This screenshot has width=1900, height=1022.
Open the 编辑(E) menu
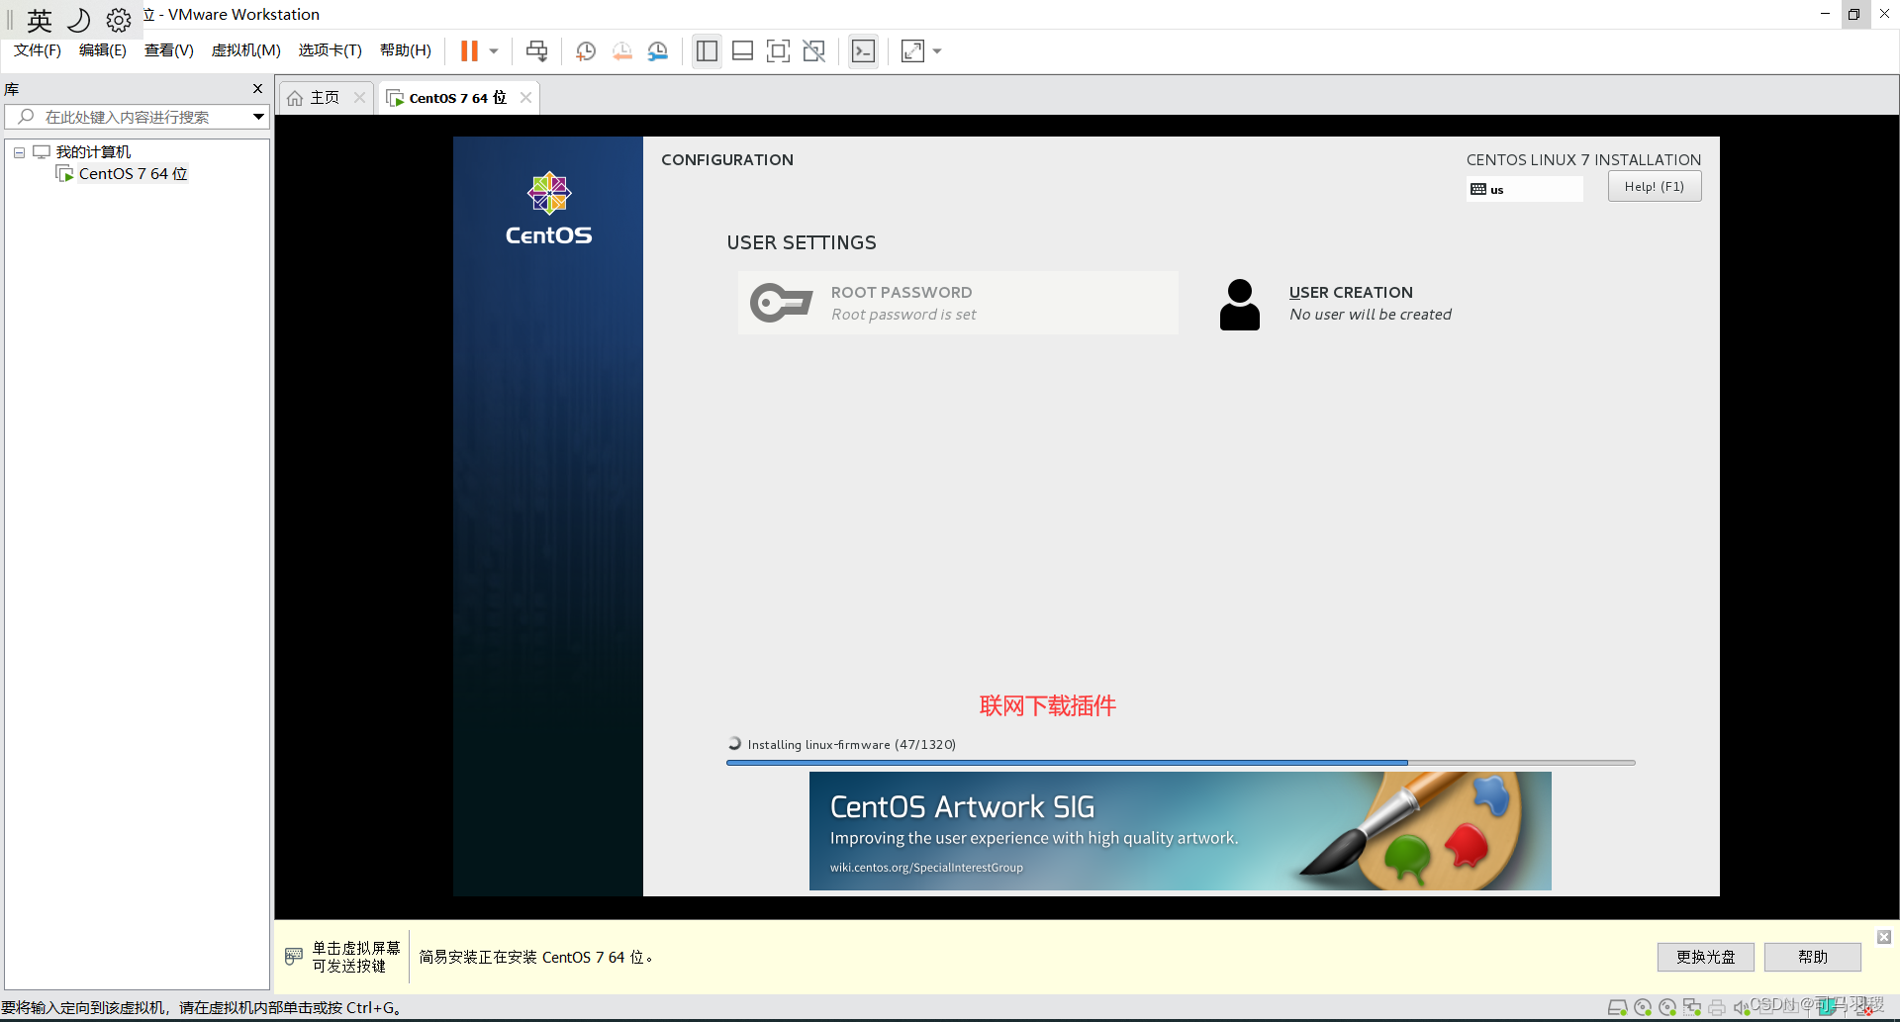pyautogui.click(x=103, y=50)
